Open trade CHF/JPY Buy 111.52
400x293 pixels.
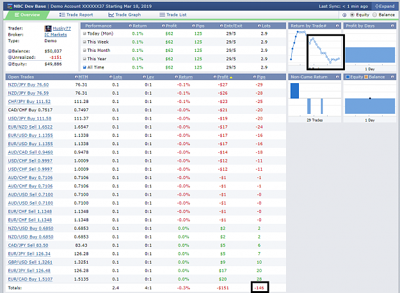(x=29, y=102)
